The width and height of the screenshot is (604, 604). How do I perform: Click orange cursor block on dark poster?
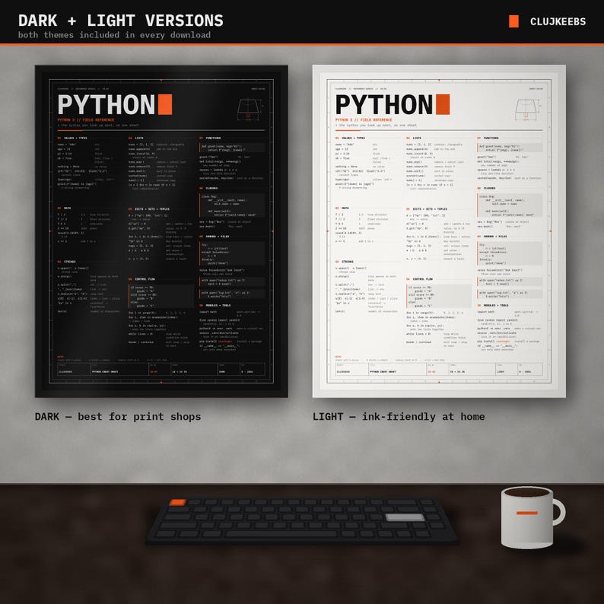pos(165,104)
